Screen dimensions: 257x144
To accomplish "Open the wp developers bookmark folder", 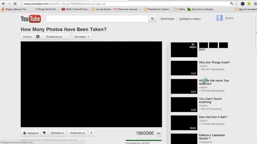I will click(x=102, y=9).
